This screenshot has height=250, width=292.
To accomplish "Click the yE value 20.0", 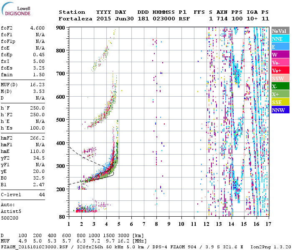I will coord(39,172).
